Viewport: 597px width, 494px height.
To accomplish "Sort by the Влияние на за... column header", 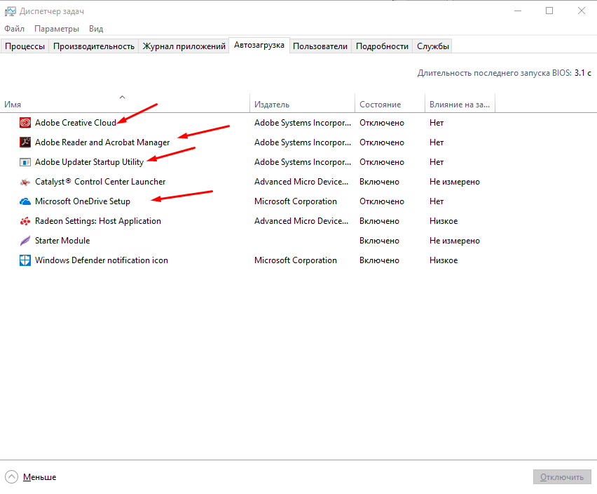I will pyautogui.click(x=460, y=105).
